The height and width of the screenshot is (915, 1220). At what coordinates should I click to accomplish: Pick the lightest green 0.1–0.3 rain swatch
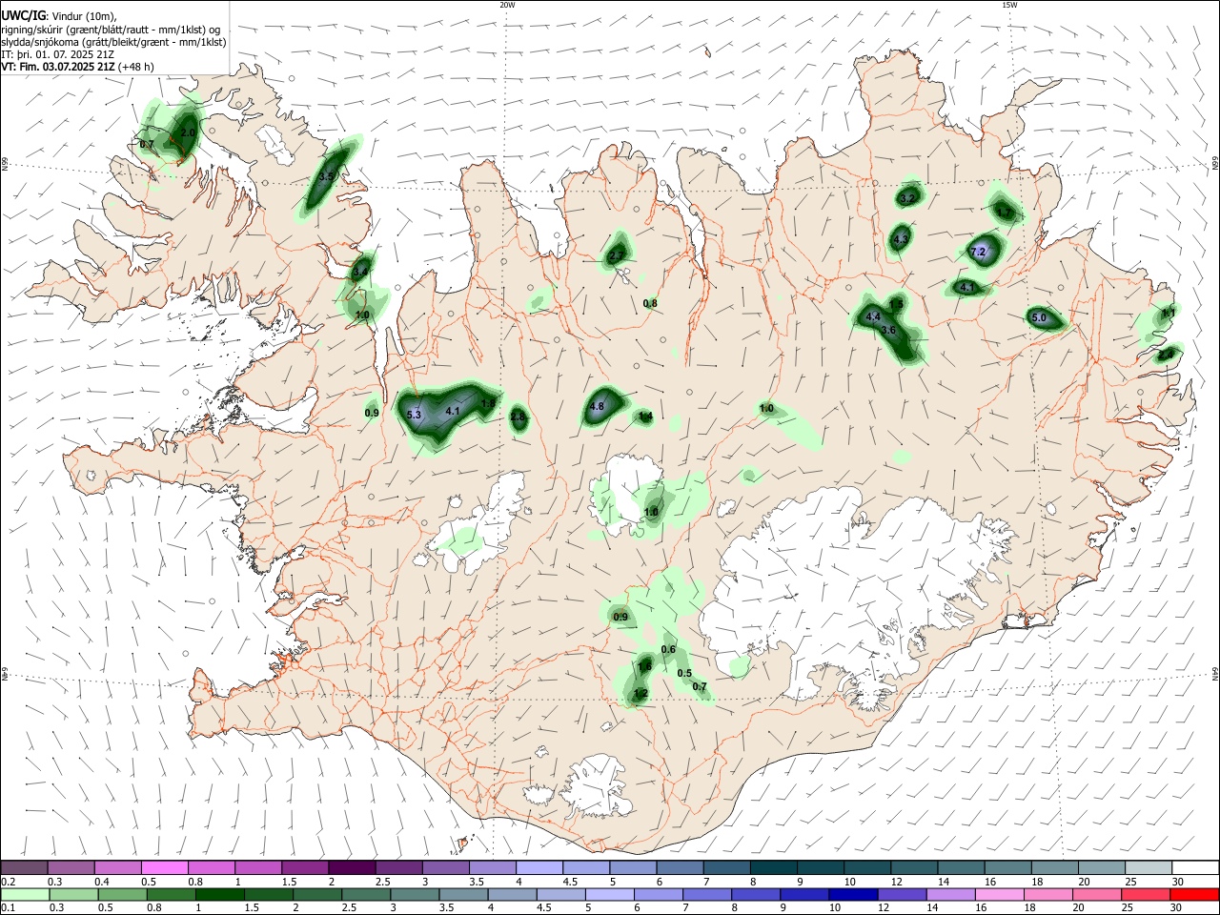click(x=25, y=894)
